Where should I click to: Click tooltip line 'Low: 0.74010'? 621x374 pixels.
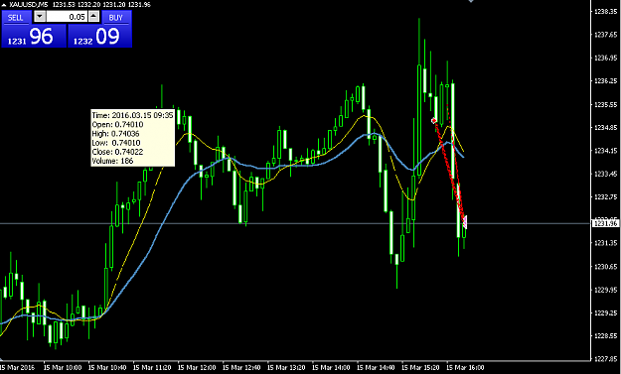116,143
